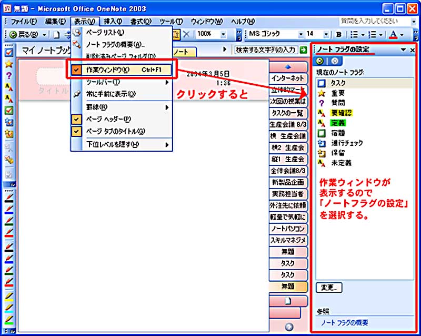Toggle 常に手前に表示 menu option
The height and width of the screenshot is (336, 421).
[x=121, y=94]
